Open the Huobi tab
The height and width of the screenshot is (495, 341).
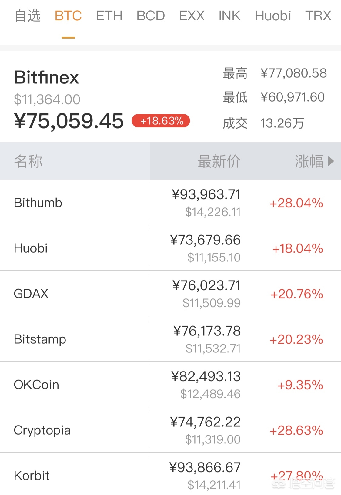pos(273,16)
